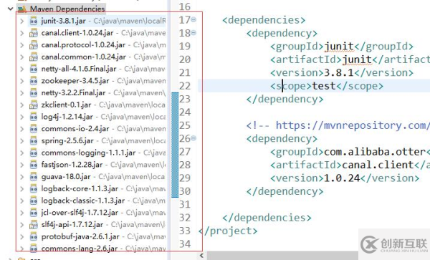The height and width of the screenshot is (260, 430).
Task: Place cursor in the scope test line
Action: click(x=327, y=86)
